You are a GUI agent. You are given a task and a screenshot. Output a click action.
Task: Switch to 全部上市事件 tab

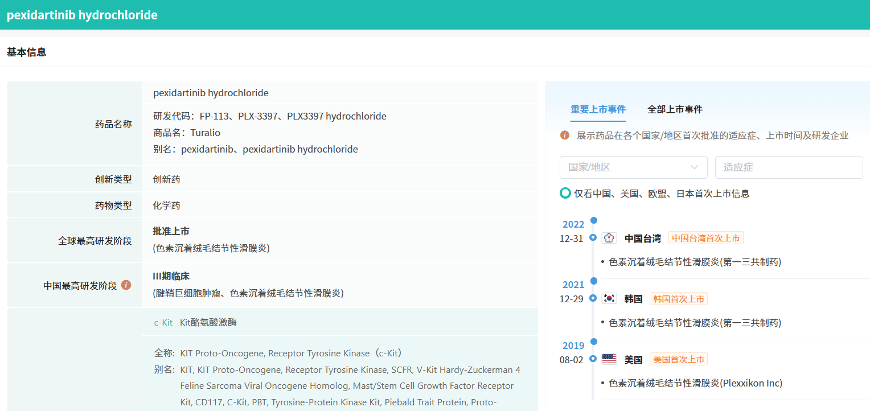(x=675, y=109)
